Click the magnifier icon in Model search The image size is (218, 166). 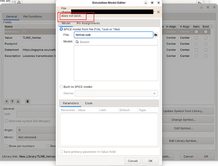pos(77,42)
